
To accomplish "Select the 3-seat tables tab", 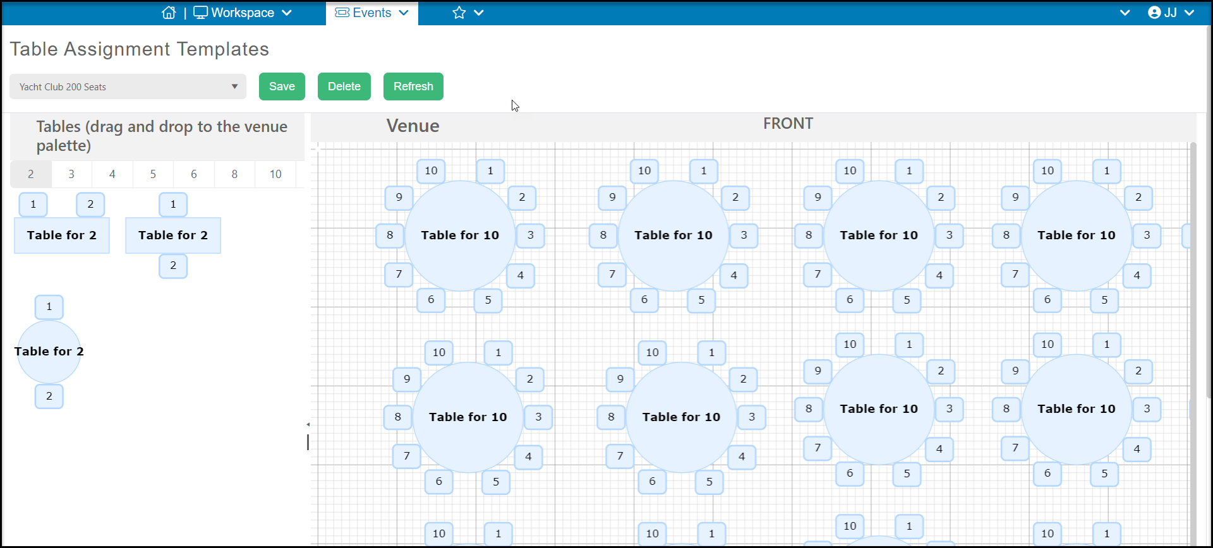I will click(x=71, y=174).
